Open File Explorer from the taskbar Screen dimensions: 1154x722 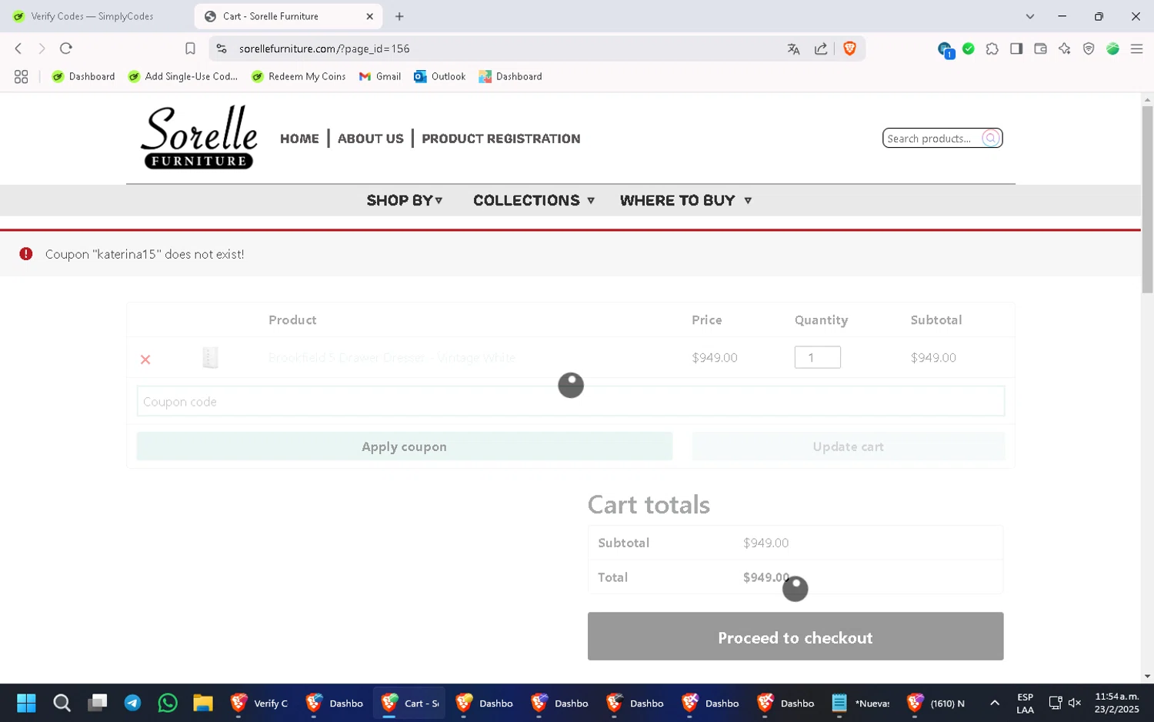pos(203,703)
